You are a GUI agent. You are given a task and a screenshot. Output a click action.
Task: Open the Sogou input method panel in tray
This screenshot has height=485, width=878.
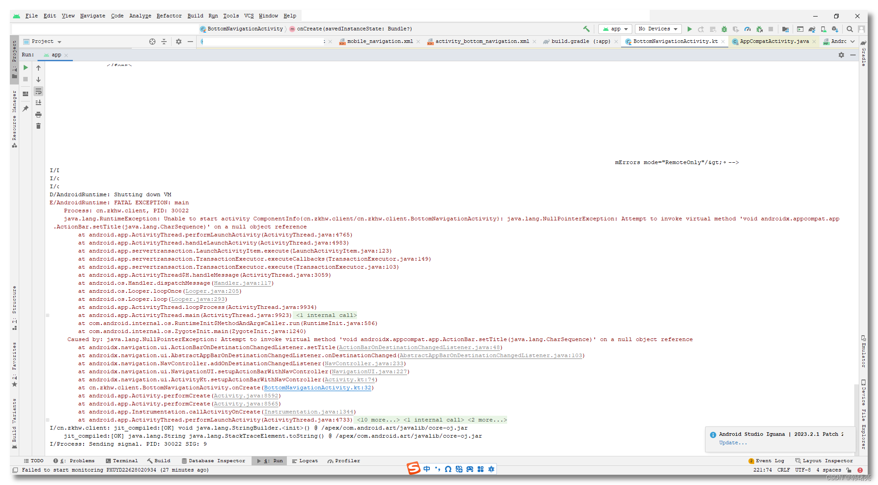point(414,469)
